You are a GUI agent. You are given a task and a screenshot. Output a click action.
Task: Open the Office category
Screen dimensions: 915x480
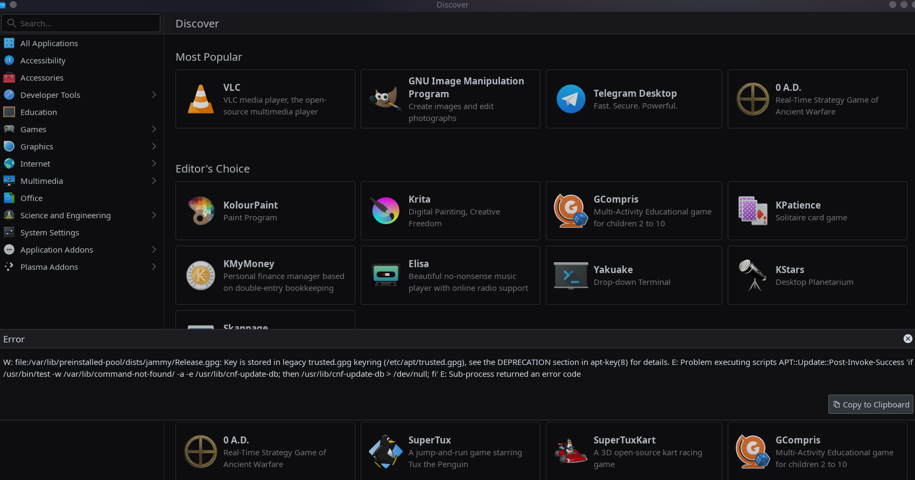pyautogui.click(x=81, y=198)
